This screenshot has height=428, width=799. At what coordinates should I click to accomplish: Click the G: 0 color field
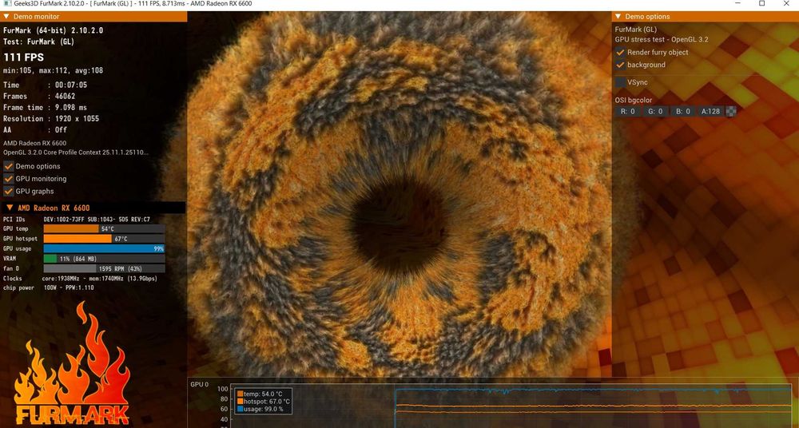[x=655, y=111]
